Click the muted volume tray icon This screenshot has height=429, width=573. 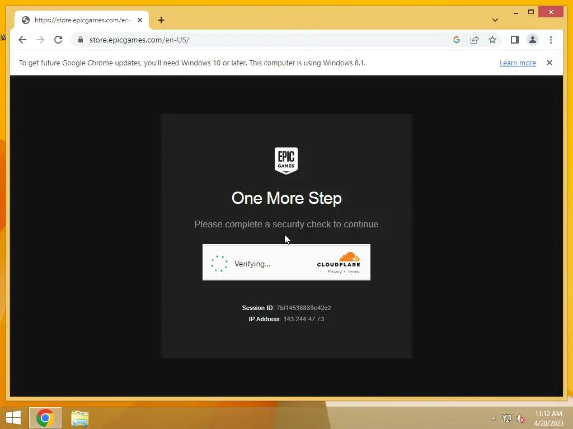520,418
